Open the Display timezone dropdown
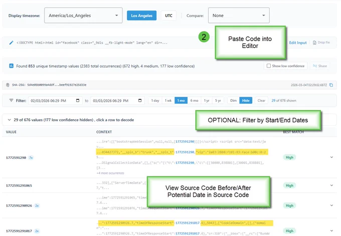This screenshot has height=236, width=341. click(x=83, y=16)
